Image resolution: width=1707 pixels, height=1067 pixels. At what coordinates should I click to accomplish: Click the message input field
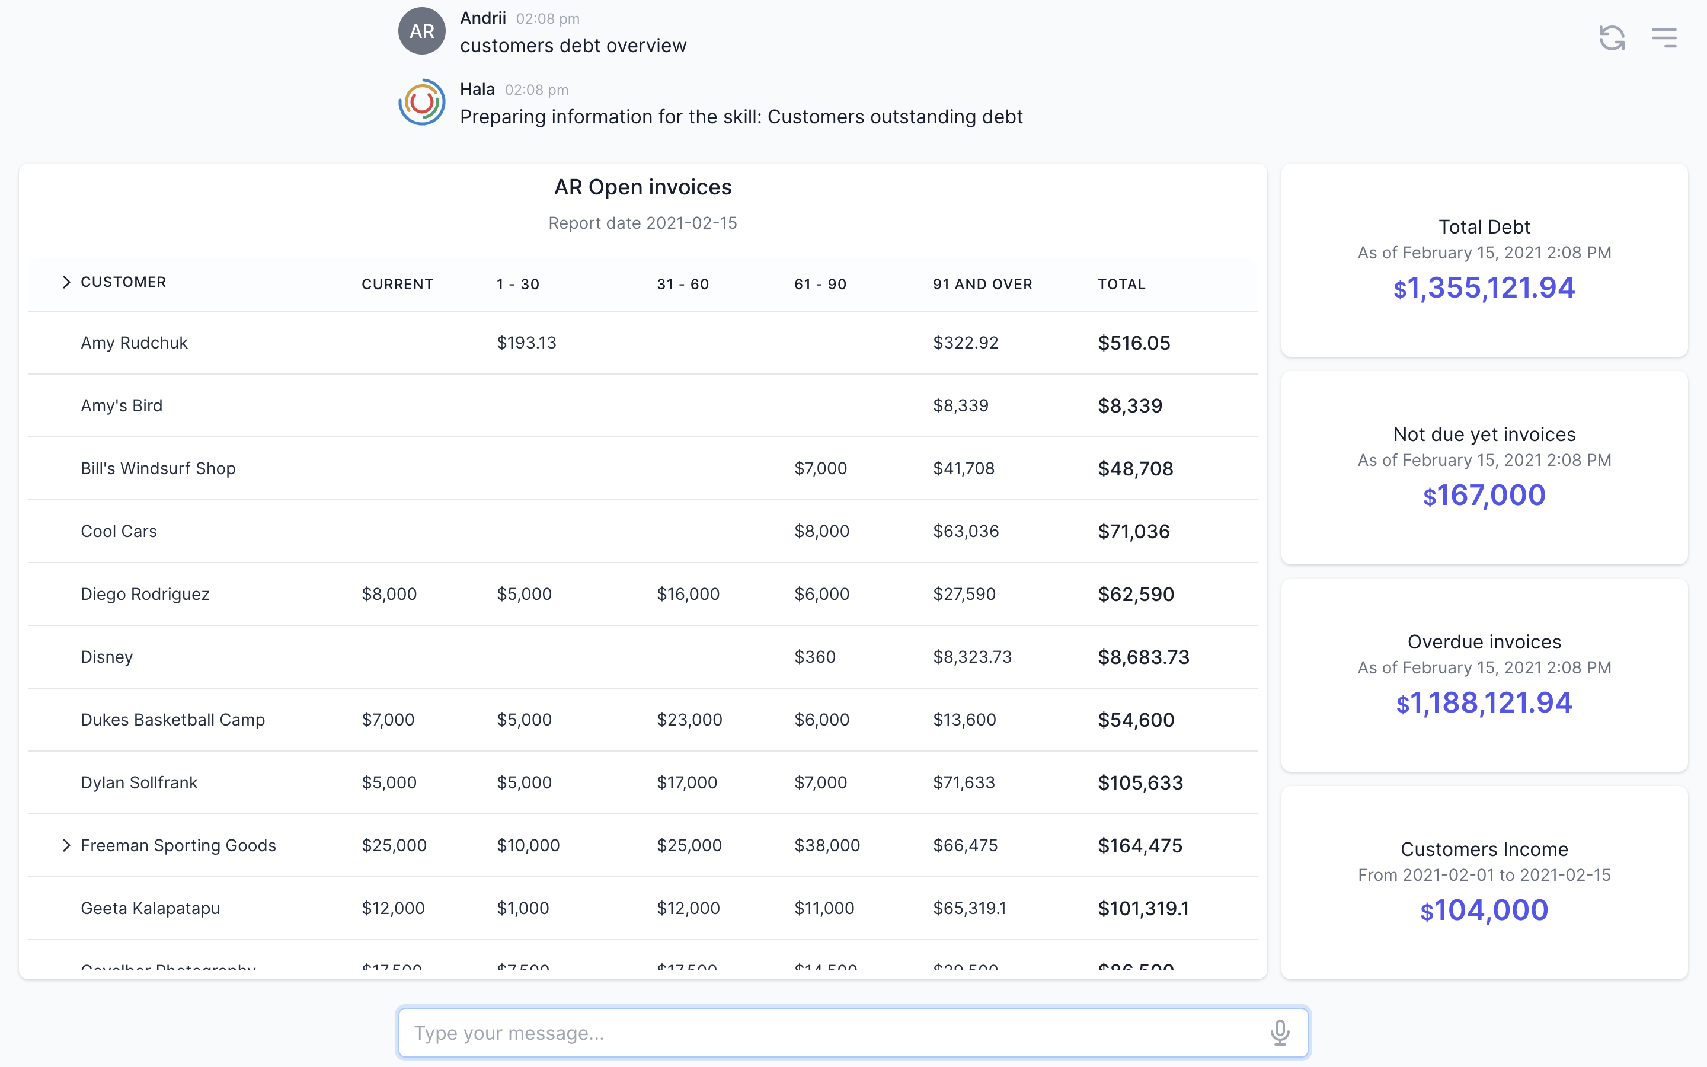tap(853, 1033)
